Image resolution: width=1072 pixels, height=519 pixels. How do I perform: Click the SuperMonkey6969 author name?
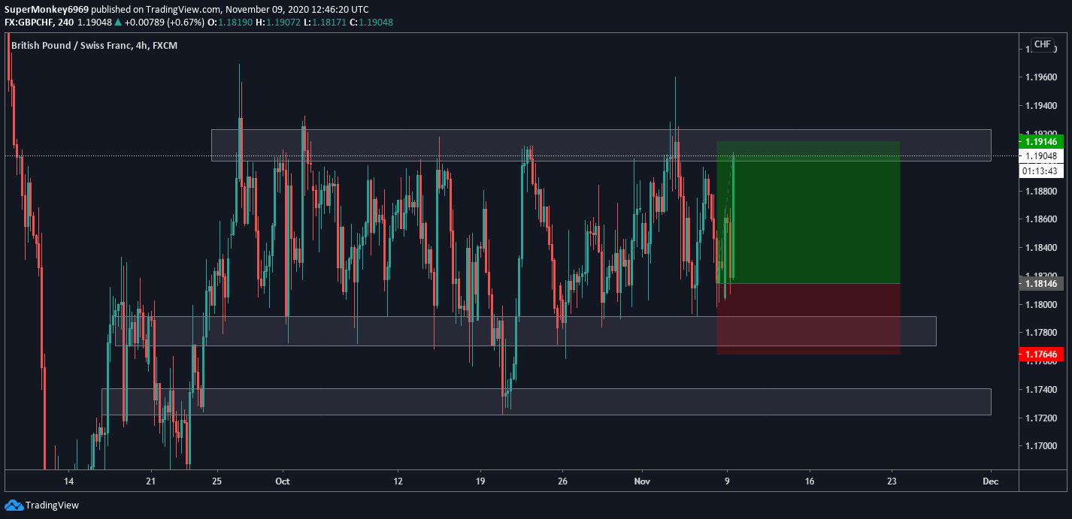[47, 9]
